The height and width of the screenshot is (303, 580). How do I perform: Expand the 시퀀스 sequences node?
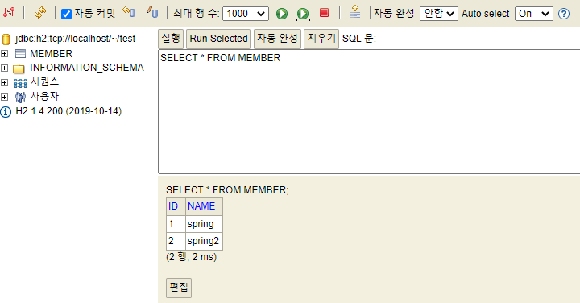tap(5, 82)
